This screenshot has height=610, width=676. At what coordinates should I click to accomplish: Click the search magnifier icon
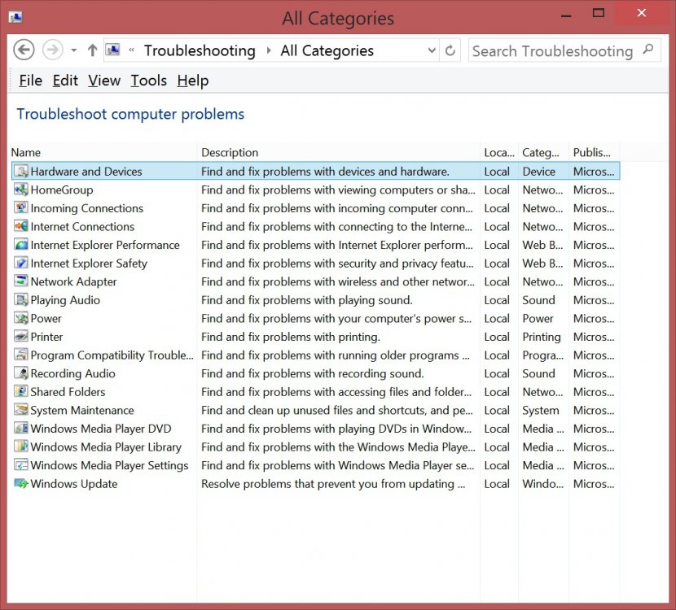click(647, 50)
